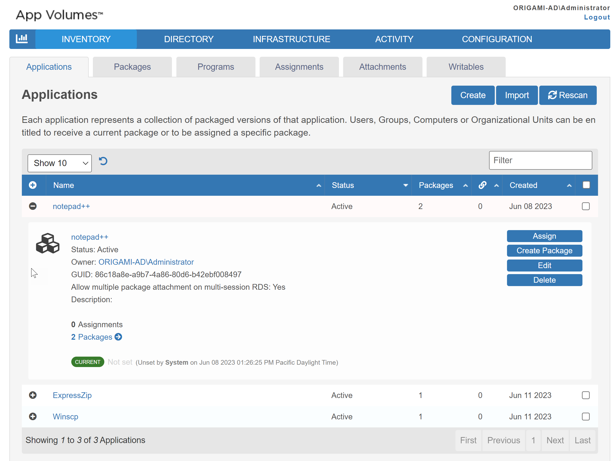This screenshot has width=616, height=461.
Task: Open the Winscp application link
Action: [66, 416]
